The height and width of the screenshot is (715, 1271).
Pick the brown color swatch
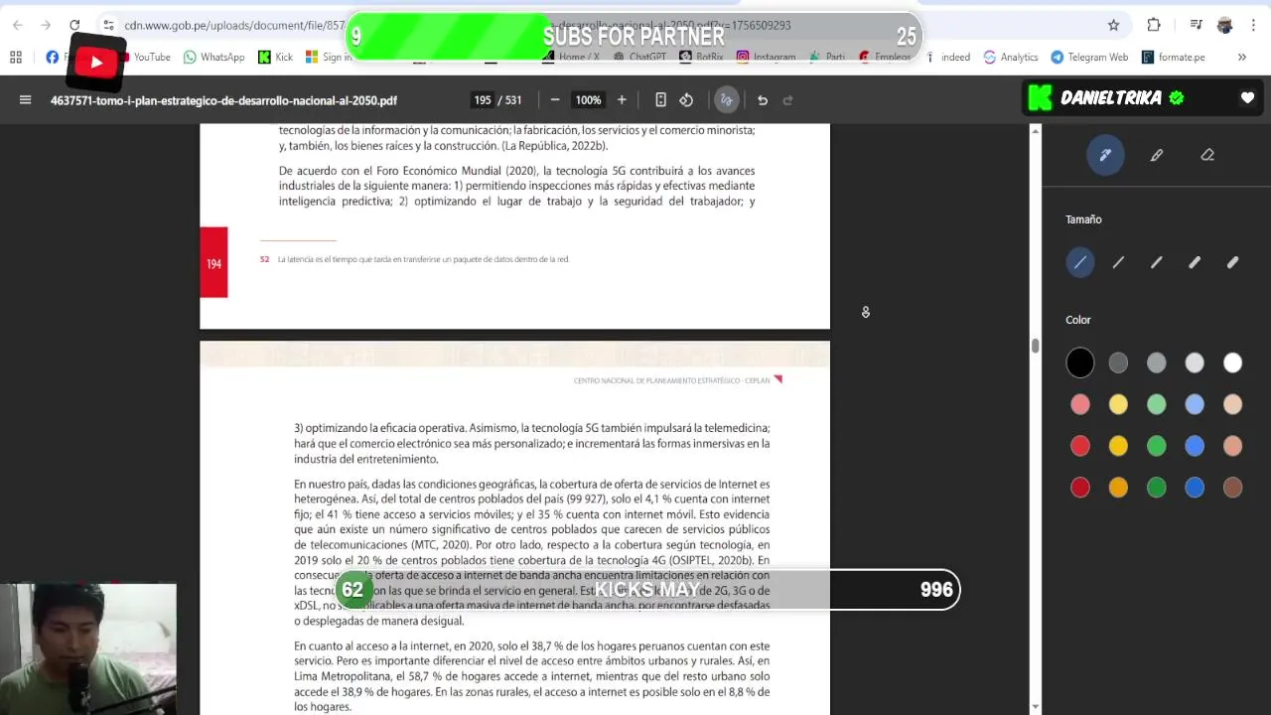tap(1232, 487)
